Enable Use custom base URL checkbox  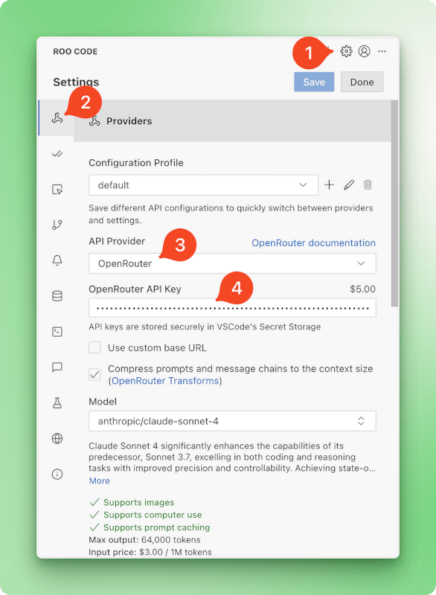point(94,347)
